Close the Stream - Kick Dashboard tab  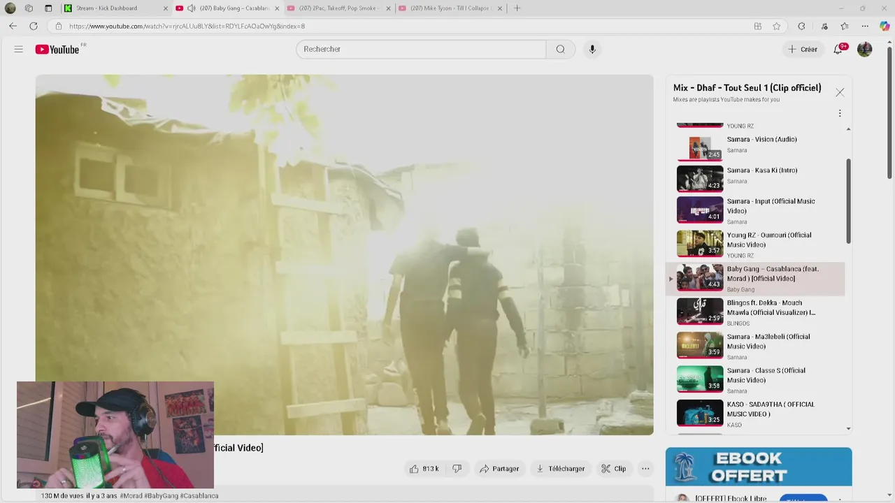coord(166,8)
